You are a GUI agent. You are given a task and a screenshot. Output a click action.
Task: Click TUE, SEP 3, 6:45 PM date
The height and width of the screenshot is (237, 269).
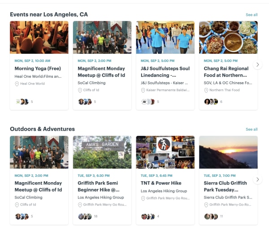point(156,176)
